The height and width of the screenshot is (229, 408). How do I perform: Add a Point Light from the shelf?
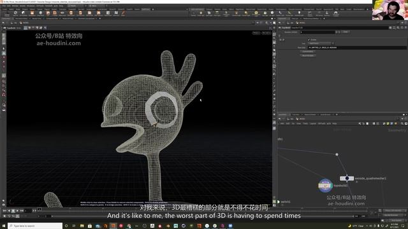tap(201, 13)
